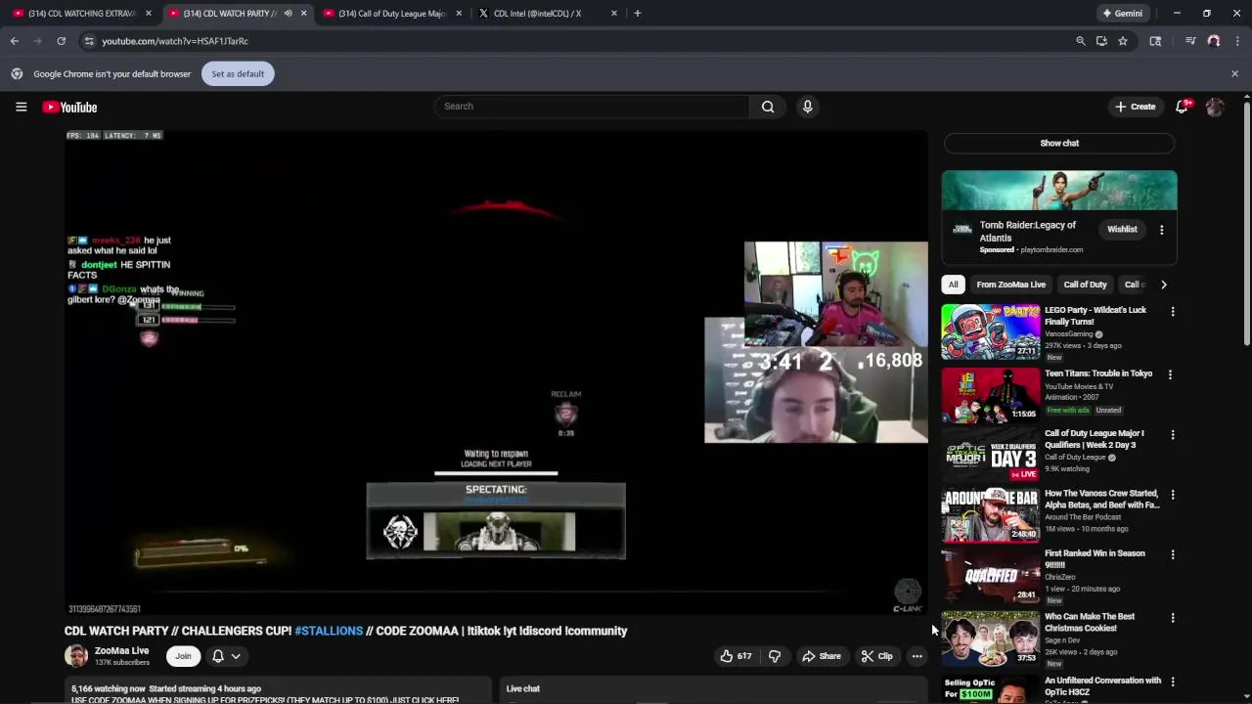The width and height of the screenshot is (1252, 704).
Task: View site information icon in address bar
Action: click(89, 41)
